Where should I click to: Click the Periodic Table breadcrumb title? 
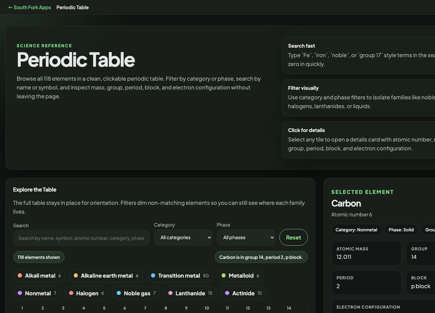[72, 7]
